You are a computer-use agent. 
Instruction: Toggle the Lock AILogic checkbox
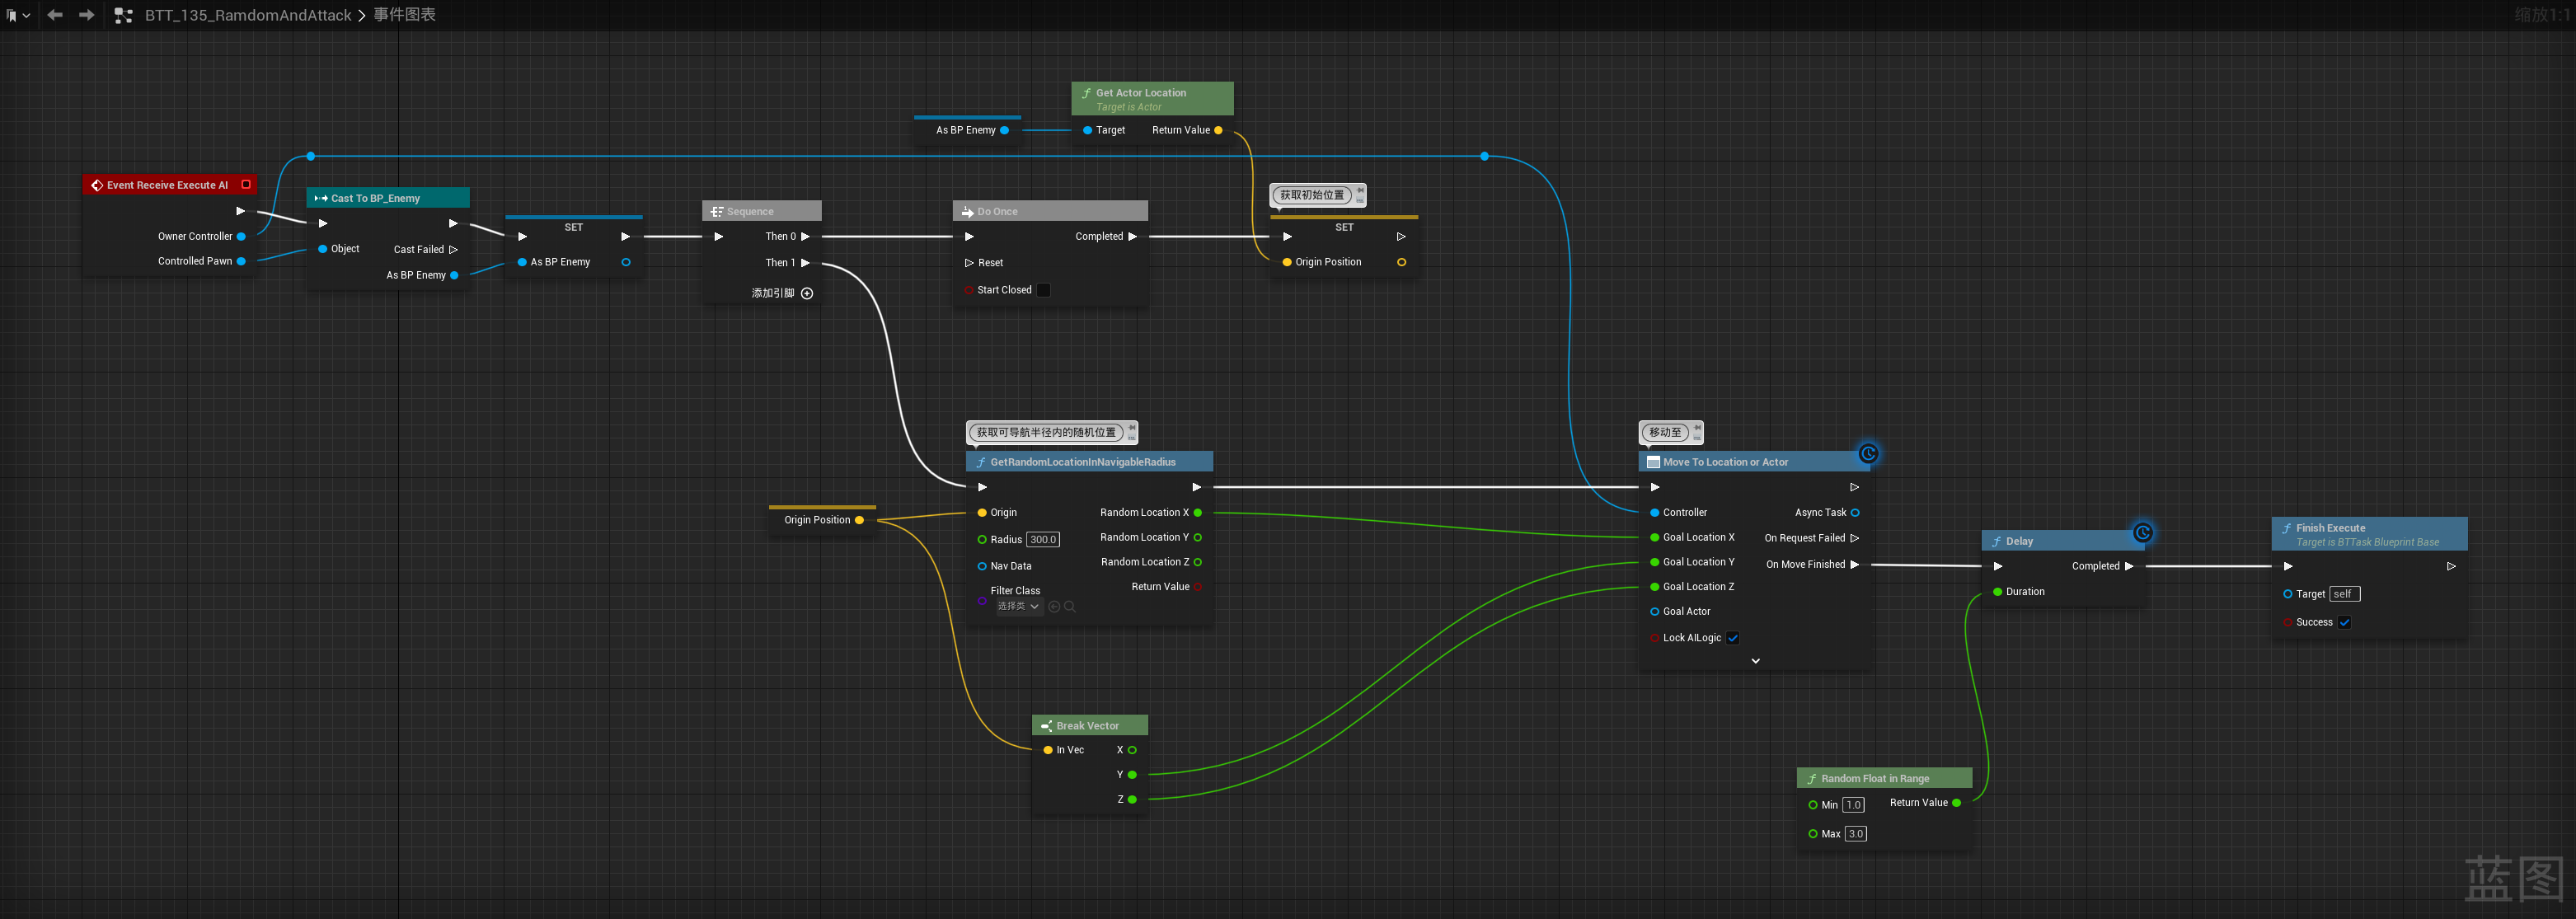tap(1732, 638)
